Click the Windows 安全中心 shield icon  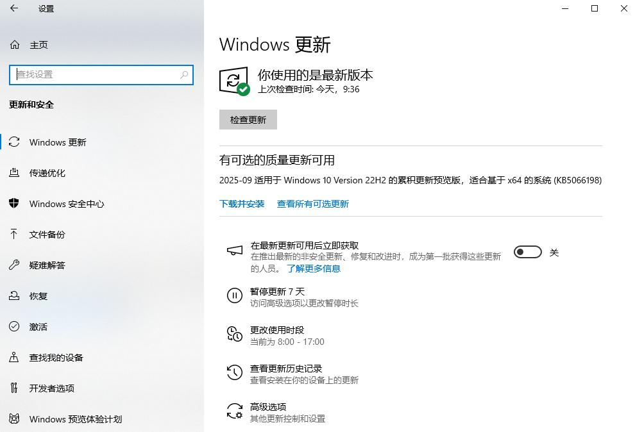coord(14,204)
